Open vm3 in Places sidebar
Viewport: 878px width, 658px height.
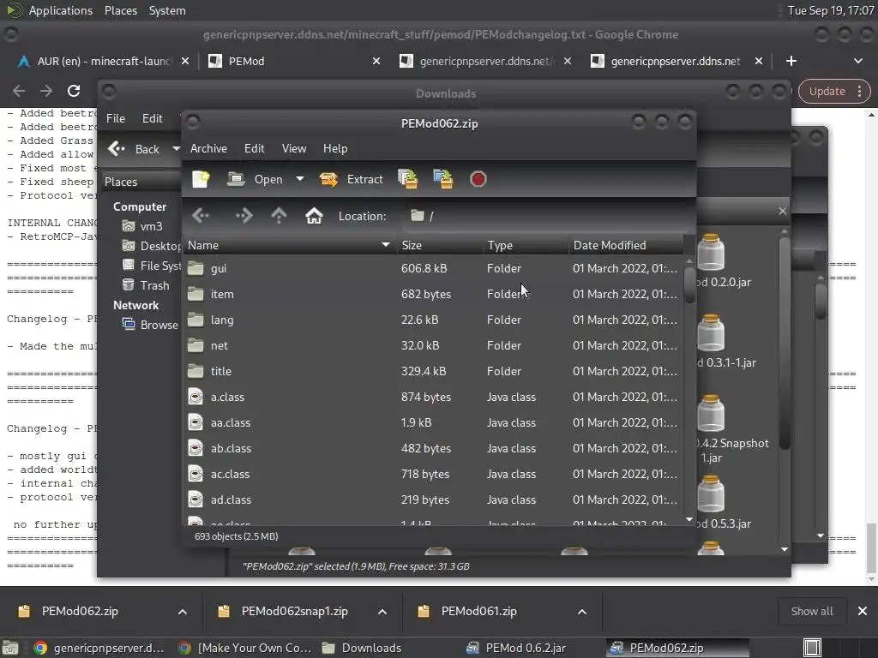pos(143,226)
